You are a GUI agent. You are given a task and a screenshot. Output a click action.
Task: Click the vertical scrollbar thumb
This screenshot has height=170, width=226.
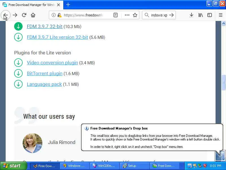[x=223, y=82]
